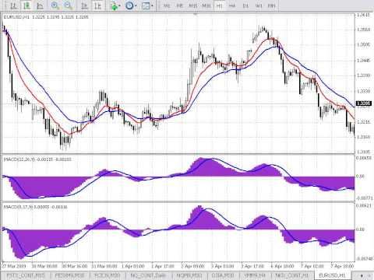Open the FESXM9,M30 chart tab
374x280 pixels.
point(71,275)
